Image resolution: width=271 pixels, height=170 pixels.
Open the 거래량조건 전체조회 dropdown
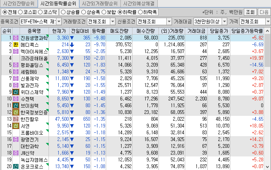tap(113, 21)
